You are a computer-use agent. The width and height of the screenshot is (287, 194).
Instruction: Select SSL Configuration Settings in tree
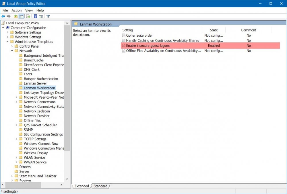pos(43,134)
